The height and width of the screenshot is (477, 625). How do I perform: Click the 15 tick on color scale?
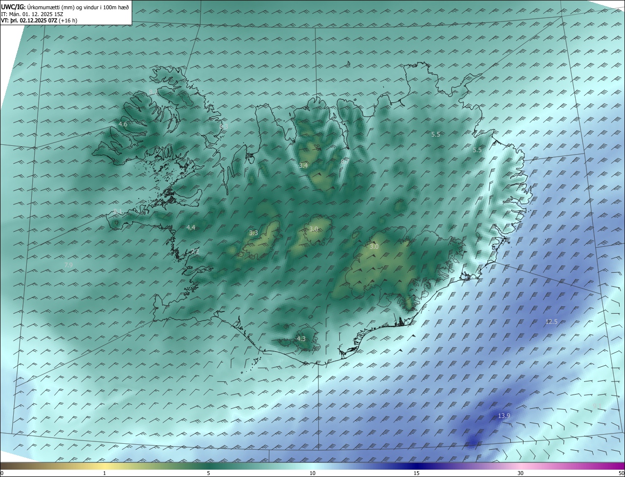417,473
